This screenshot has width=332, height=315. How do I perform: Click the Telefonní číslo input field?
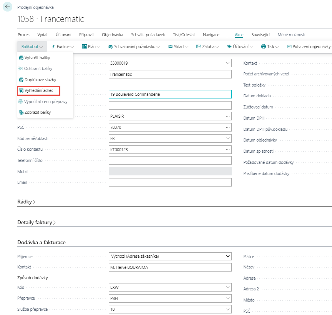click(x=170, y=160)
